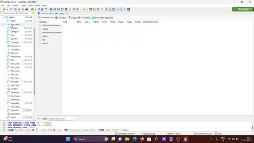This screenshot has width=254, height=143.
Task: Select the Status sub-tab
Action: [72, 17]
